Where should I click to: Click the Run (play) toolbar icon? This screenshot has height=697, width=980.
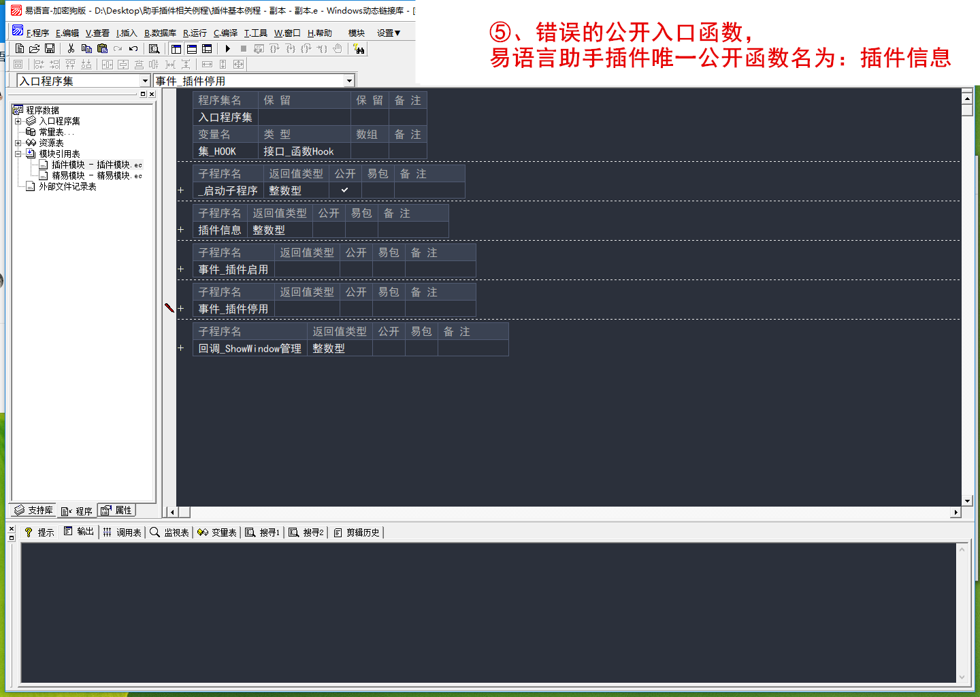coord(228,49)
